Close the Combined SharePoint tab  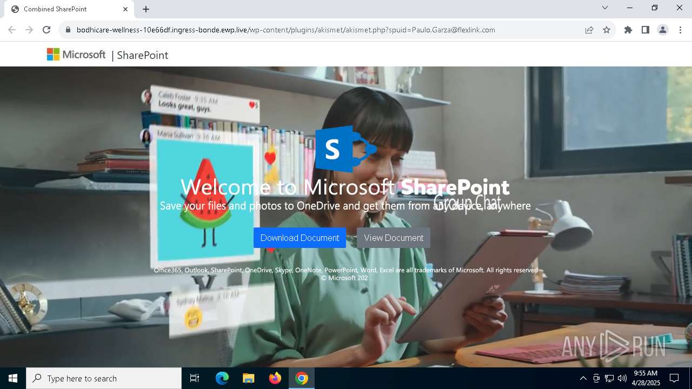click(x=125, y=9)
